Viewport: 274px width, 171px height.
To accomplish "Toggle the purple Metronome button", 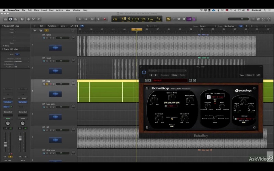I will (x=194, y=19).
